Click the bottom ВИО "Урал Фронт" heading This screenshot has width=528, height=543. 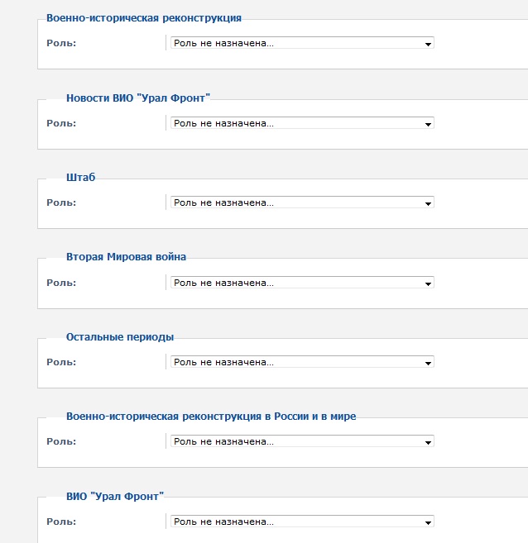pos(115,496)
